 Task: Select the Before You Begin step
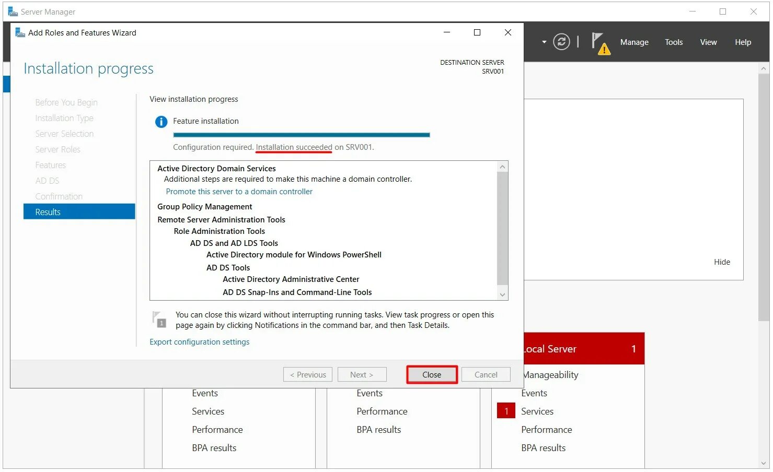66,102
